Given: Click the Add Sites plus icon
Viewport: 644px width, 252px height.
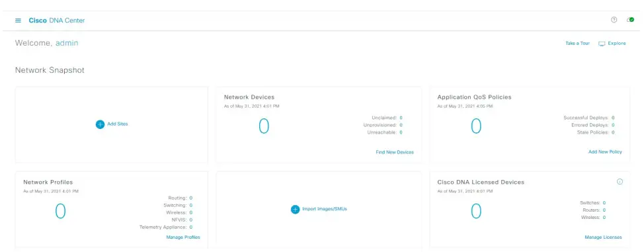Looking at the screenshot, I should 101,124.
